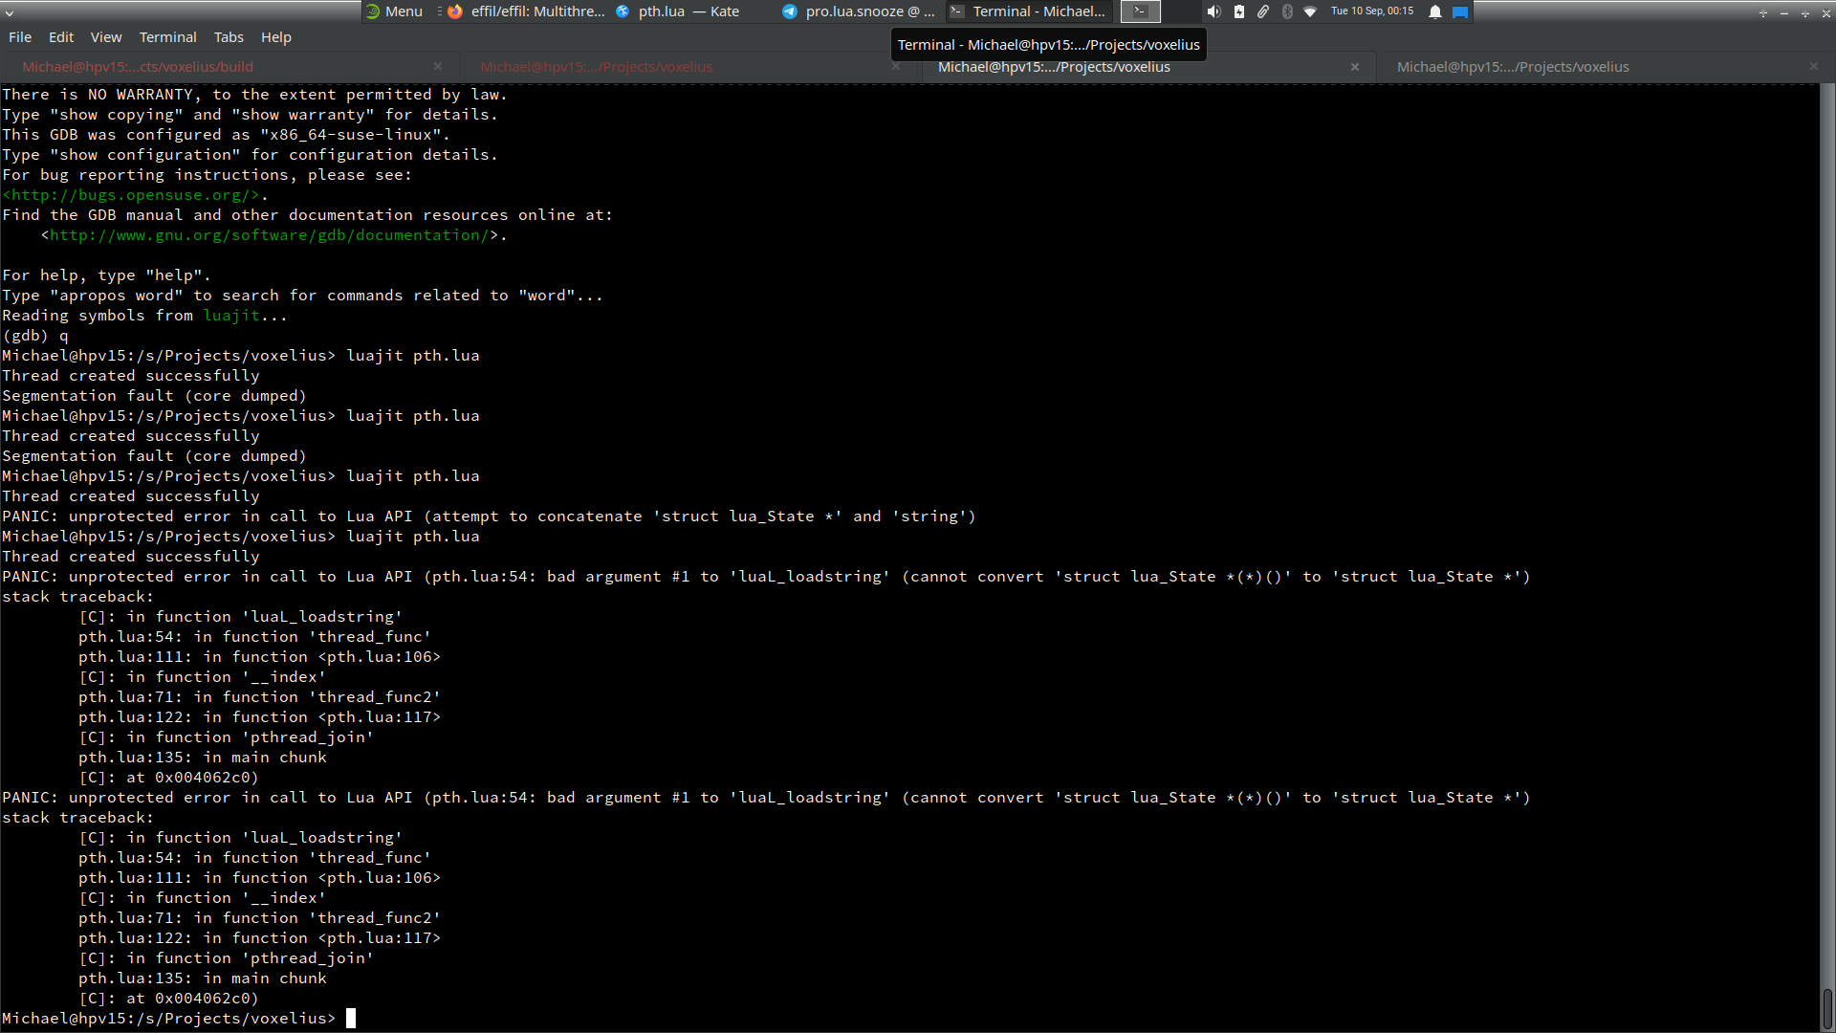Switch to Telegram pro.lua.snooze window
The image size is (1836, 1033).
(859, 11)
